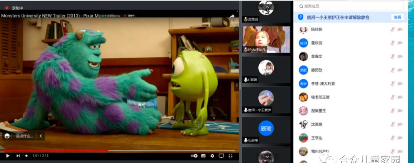Viewport: 414px width, 163px height.
Task: Click the 查看 button in unmute request banner
Action: click(398, 17)
